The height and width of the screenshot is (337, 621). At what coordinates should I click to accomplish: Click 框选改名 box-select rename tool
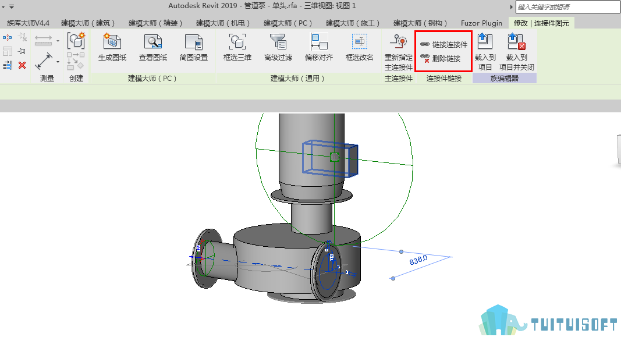point(360,47)
